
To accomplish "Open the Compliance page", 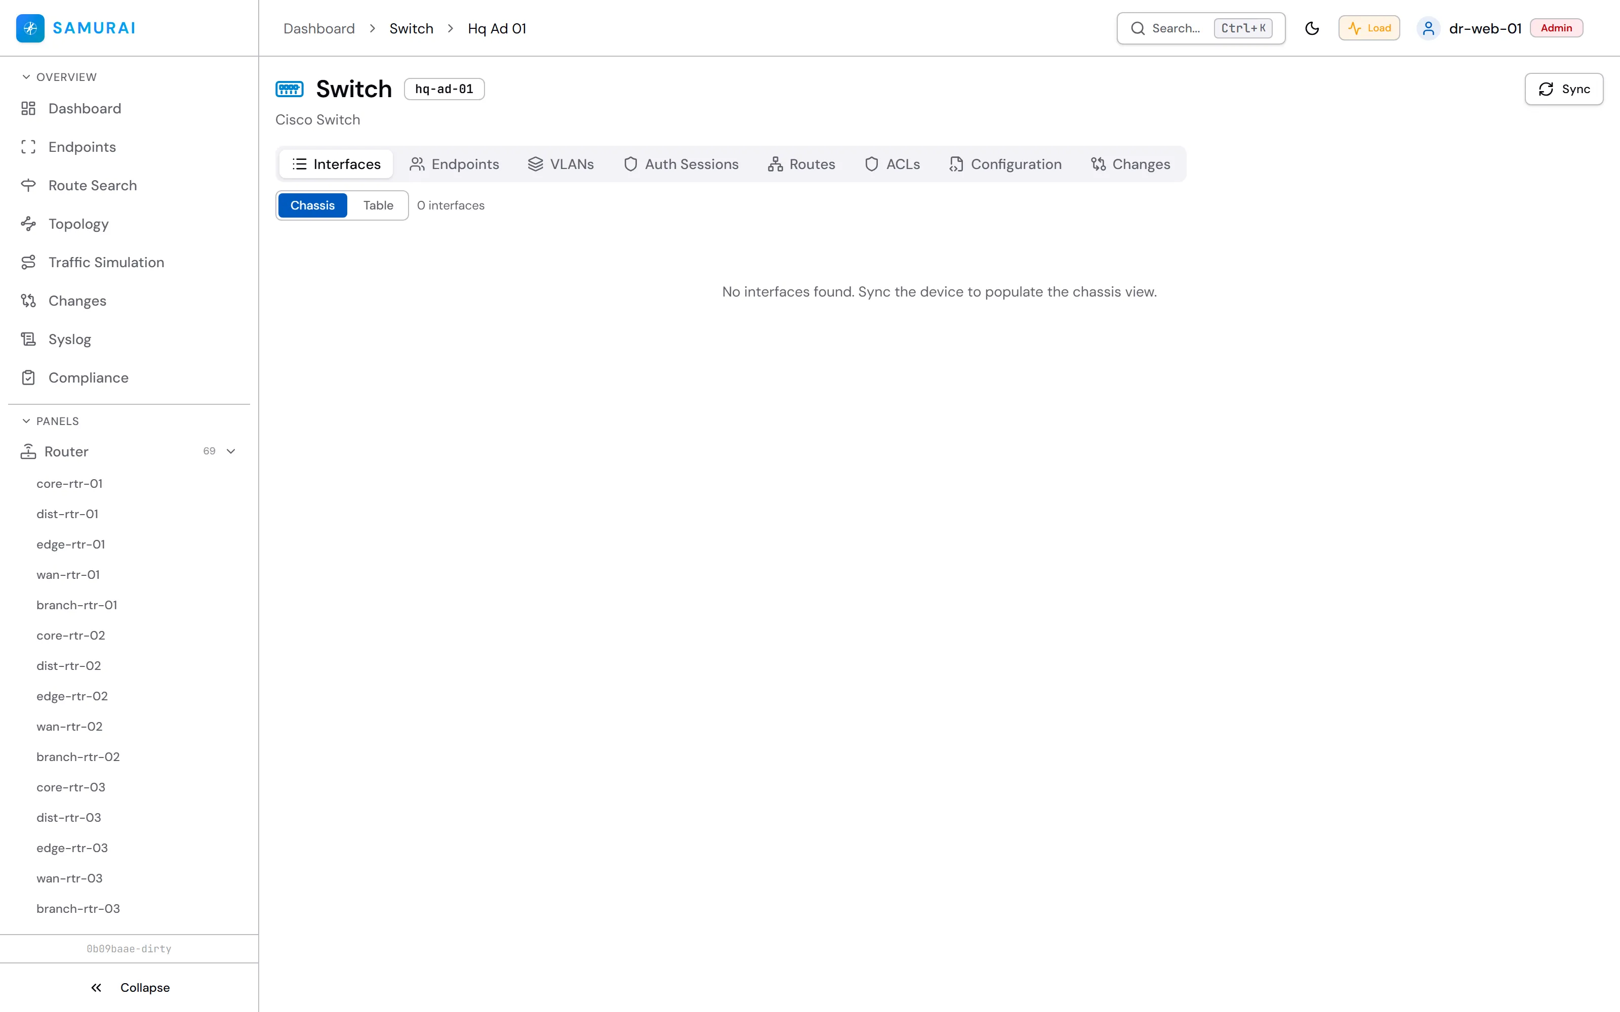I will pos(129,377).
